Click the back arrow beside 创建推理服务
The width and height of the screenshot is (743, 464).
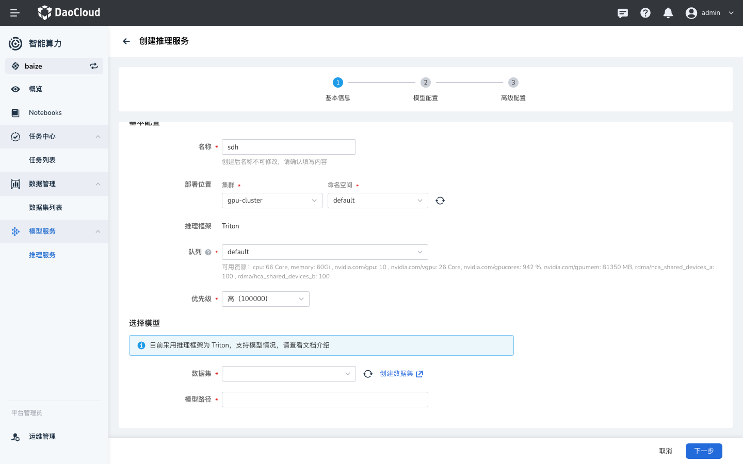coord(126,41)
